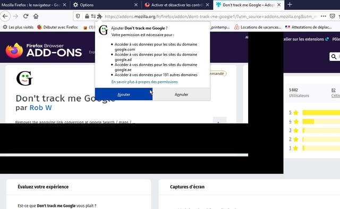Screen dimensions: 340x209
Task: Click the forward navigation arrow
Action: click(15, 16)
